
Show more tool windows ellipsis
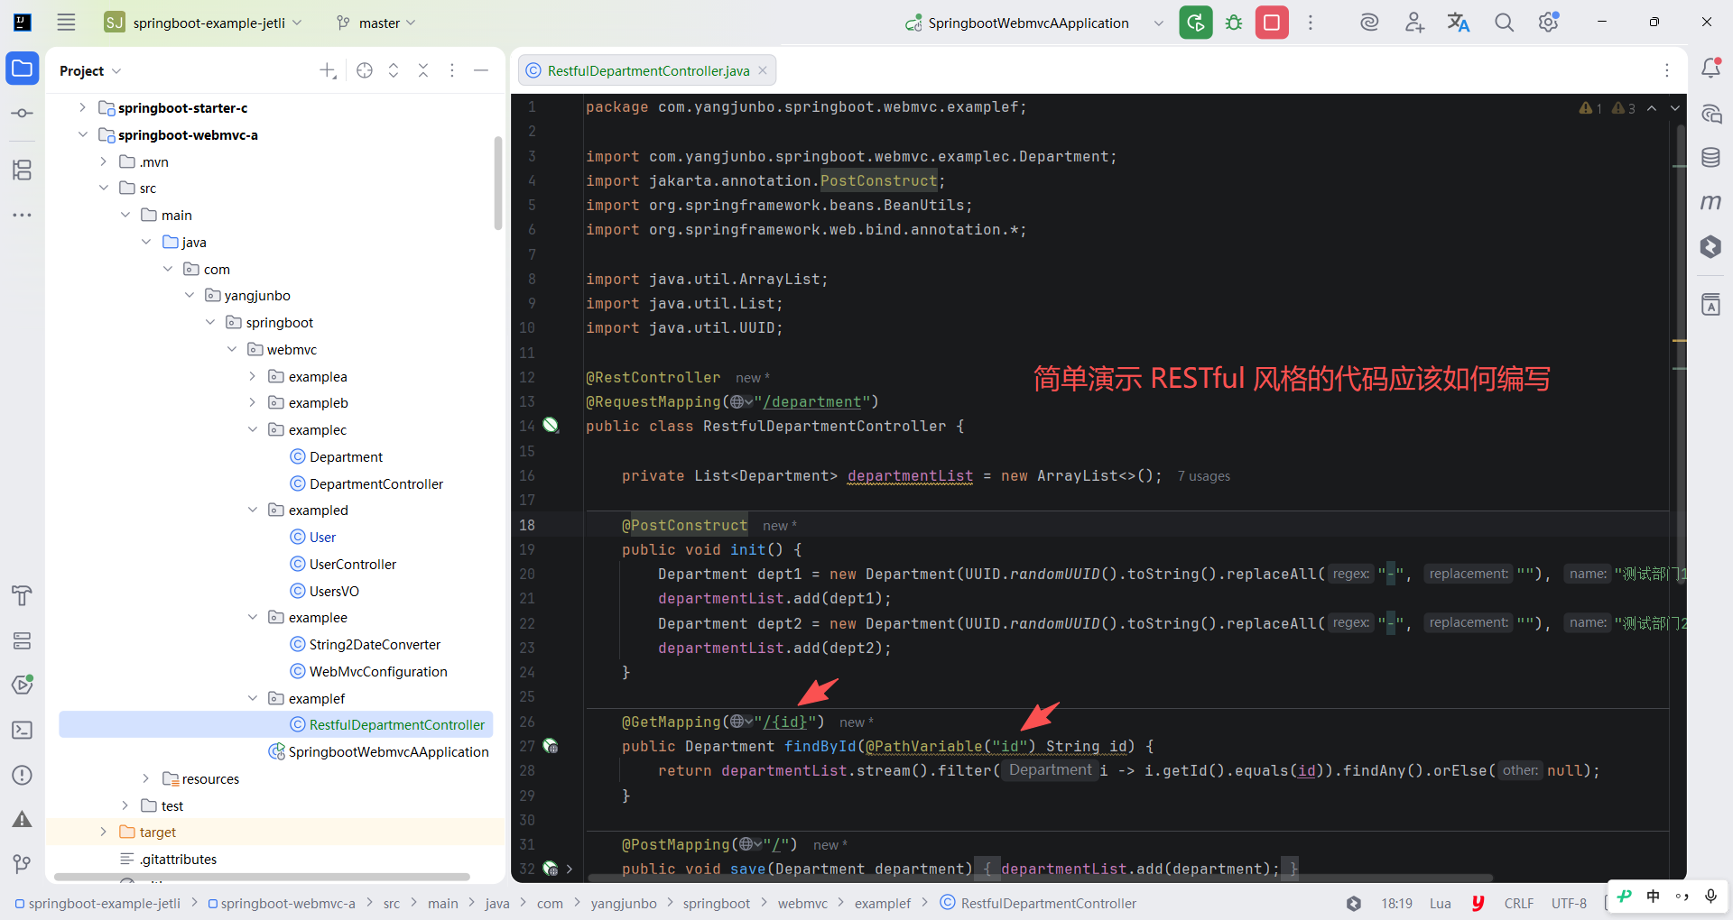pos(23,215)
